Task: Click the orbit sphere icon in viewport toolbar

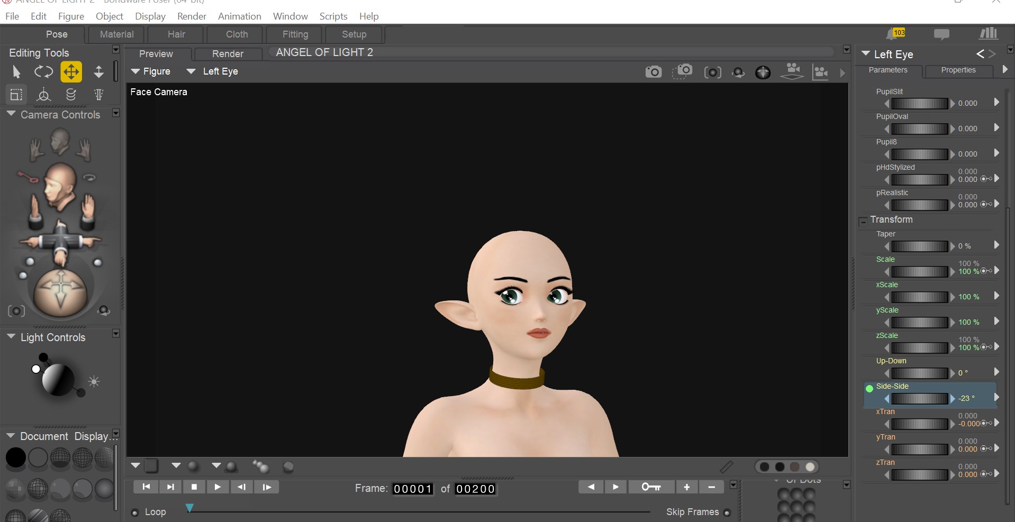Action: (738, 72)
